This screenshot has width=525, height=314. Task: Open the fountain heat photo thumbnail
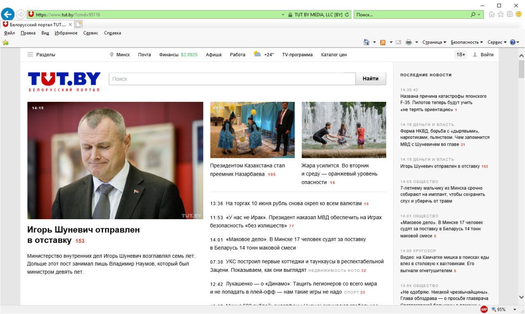click(x=344, y=130)
